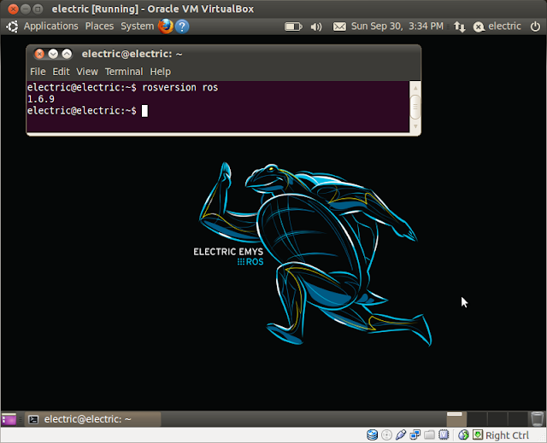Click VirtualBox shared folders status icon
The width and height of the screenshot is (547, 443).
pyautogui.click(x=429, y=434)
